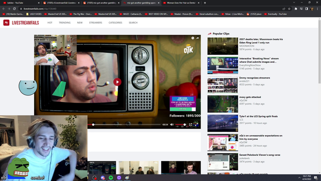Click the watch later clock icon on video
321x181 pixels.
(x=193, y=38)
